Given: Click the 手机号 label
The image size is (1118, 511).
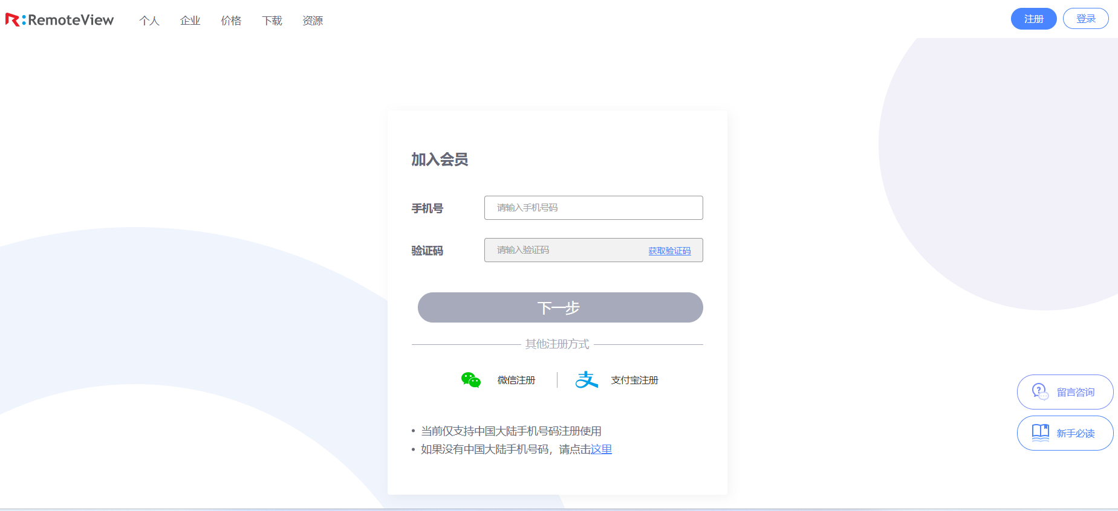Looking at the screenshot, I should pos(427,208).
